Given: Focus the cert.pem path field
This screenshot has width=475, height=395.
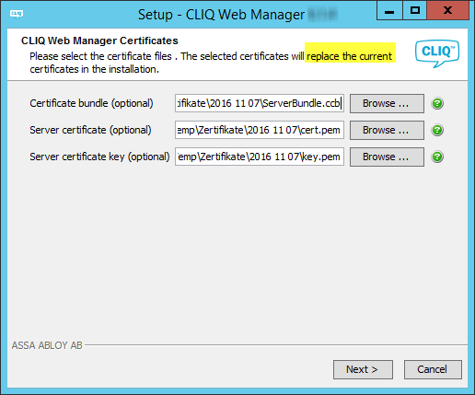Looking at the screenshot, I should [260, 130].
